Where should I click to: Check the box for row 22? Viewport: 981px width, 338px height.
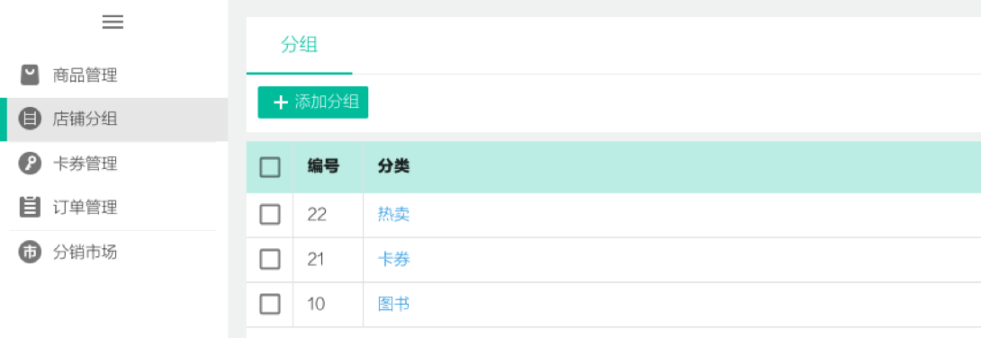click(270, 215)
